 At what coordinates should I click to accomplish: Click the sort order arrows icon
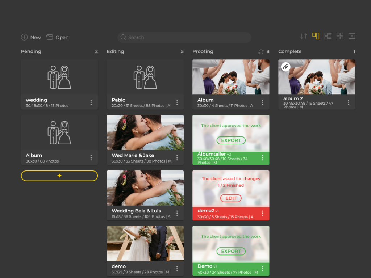click(x=304, y=36)
